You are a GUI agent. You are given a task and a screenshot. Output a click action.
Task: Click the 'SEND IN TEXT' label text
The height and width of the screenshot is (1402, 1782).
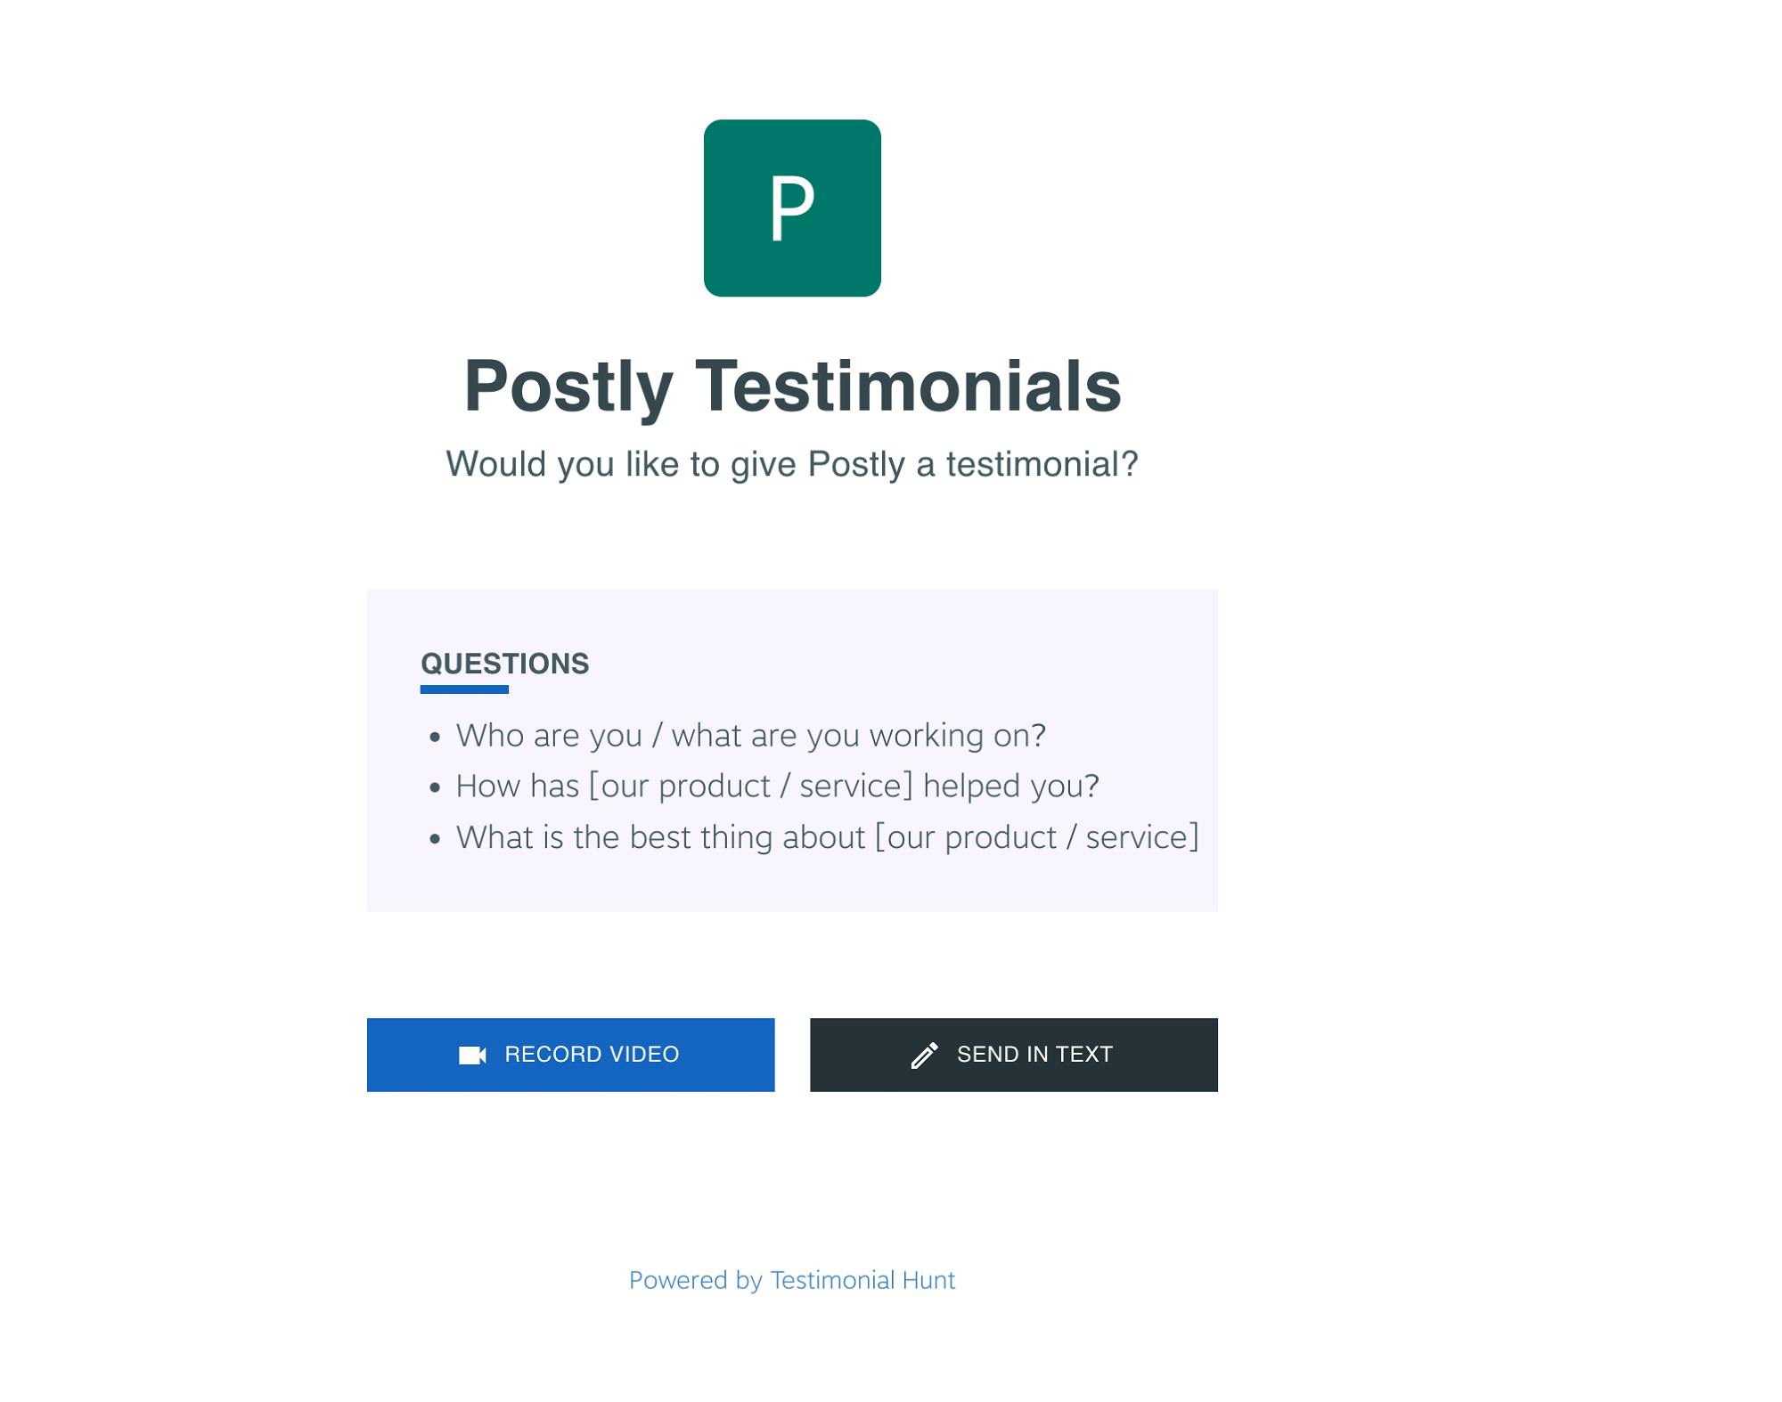(x=1034, y=1055)
